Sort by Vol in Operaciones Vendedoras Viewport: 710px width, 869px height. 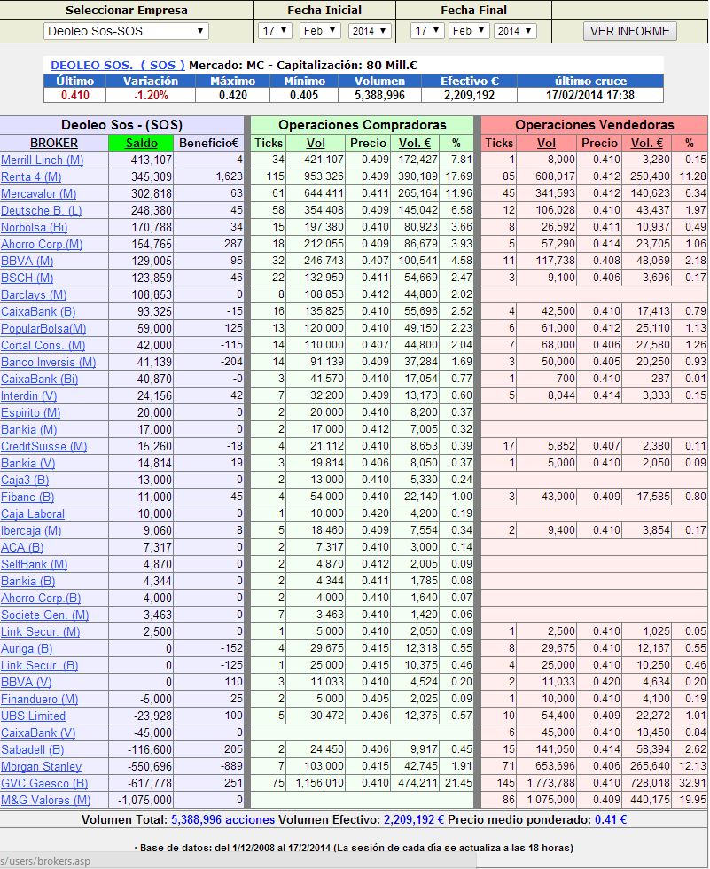click(546, 143)
